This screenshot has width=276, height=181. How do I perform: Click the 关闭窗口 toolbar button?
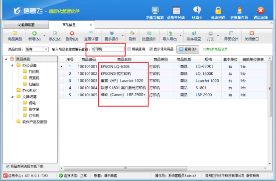click(x=252, y=36)
